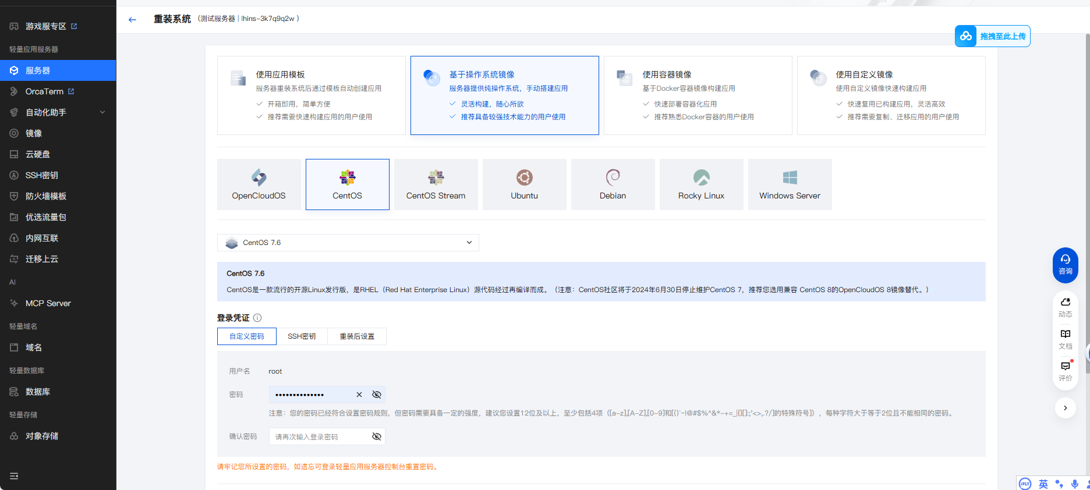Expand the right-side floating panel arrow

tap(1065, 408)
